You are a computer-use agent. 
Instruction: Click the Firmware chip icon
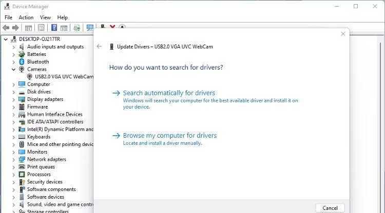click(x=22, y=106)
